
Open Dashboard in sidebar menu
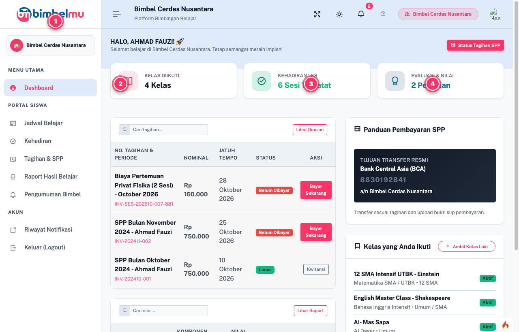(50, 88)
